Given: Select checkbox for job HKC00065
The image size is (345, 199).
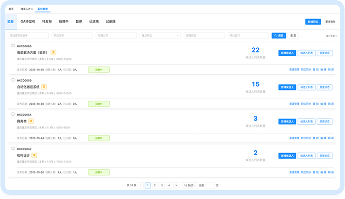Looking at the screenshot, I should coord(13,46).
